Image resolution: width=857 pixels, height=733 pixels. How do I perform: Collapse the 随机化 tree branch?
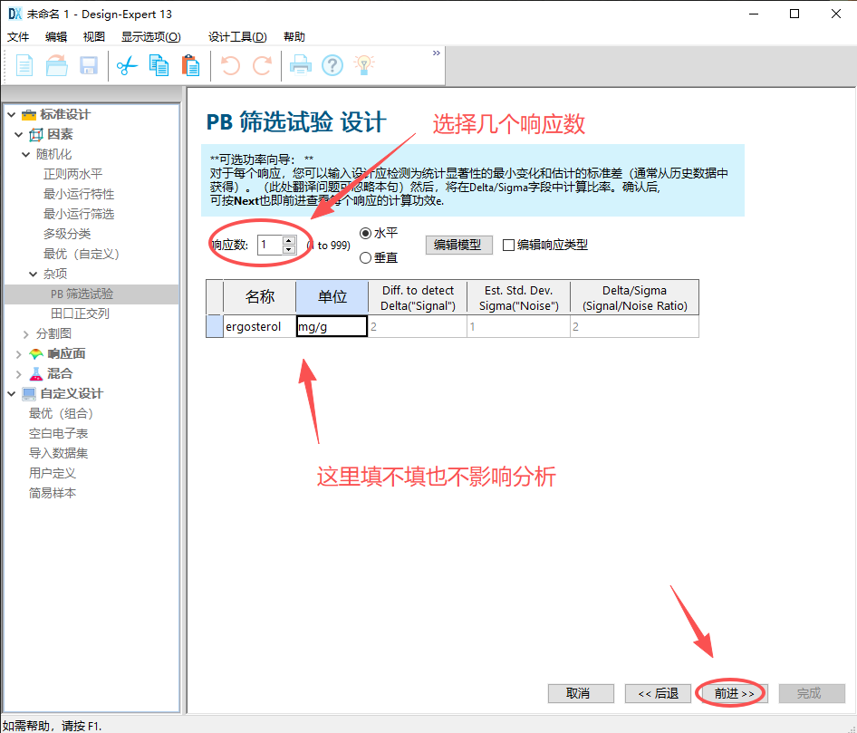pyautogui.click(x=26, y=154)
